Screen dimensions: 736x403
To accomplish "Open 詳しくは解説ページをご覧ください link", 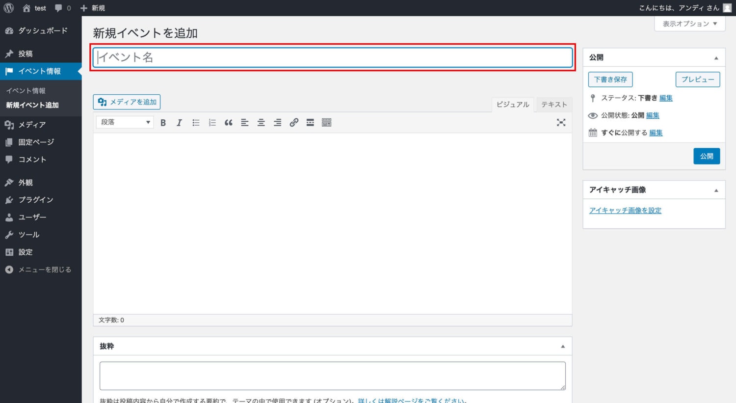I will pos(412,400).
